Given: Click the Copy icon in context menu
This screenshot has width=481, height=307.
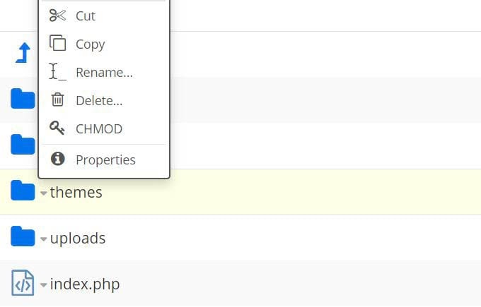Looking at the screenshot, I should [x=57, y=44].
